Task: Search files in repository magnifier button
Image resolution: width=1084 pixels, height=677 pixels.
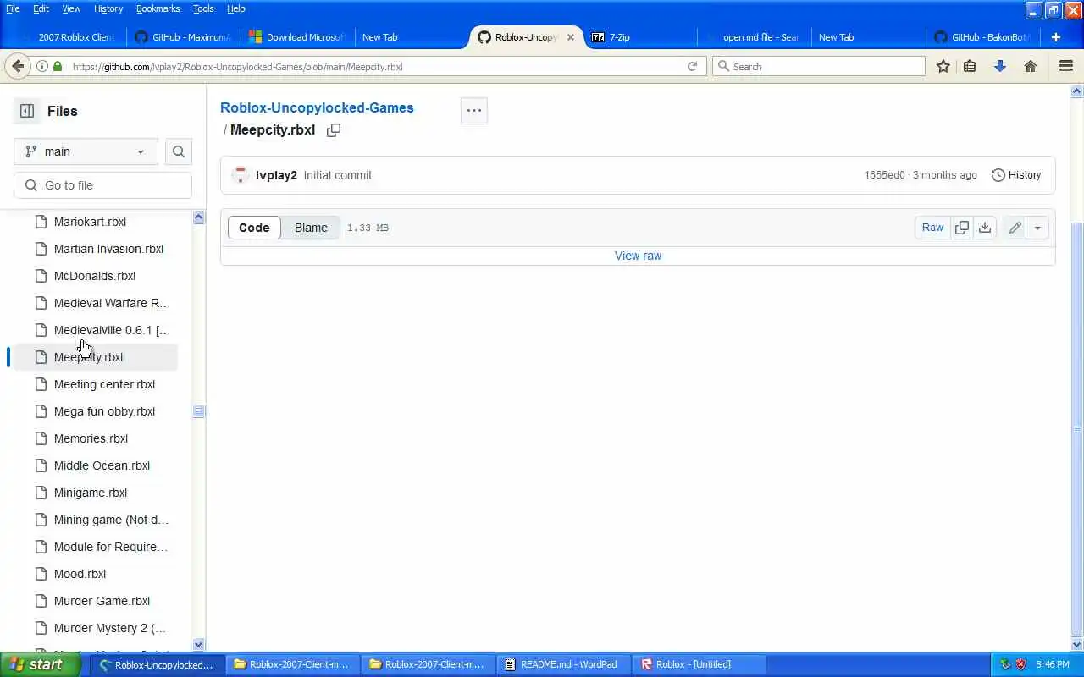Action: point(179,151)
